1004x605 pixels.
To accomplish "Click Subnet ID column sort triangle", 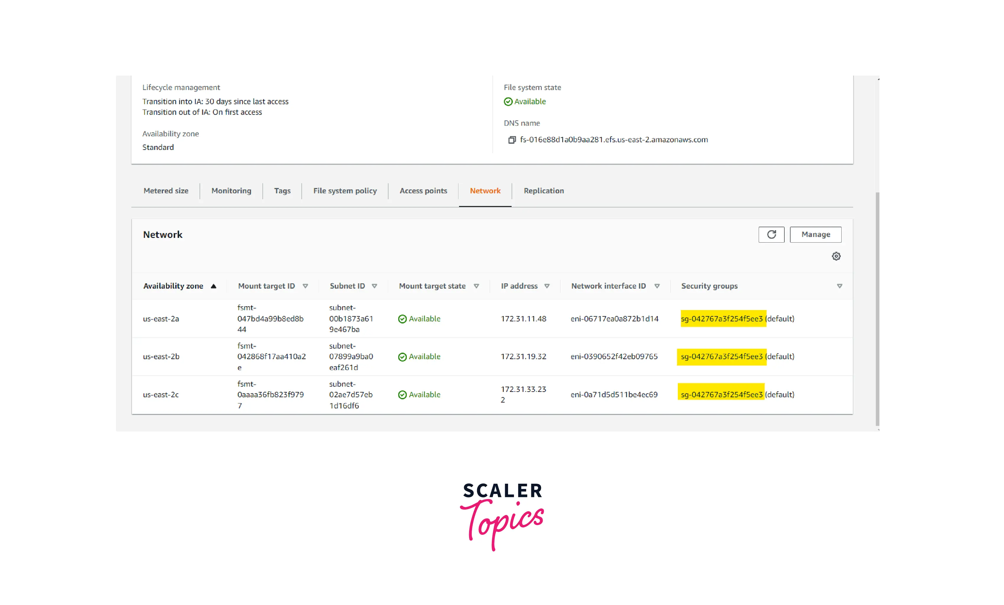I will (374, 286).
